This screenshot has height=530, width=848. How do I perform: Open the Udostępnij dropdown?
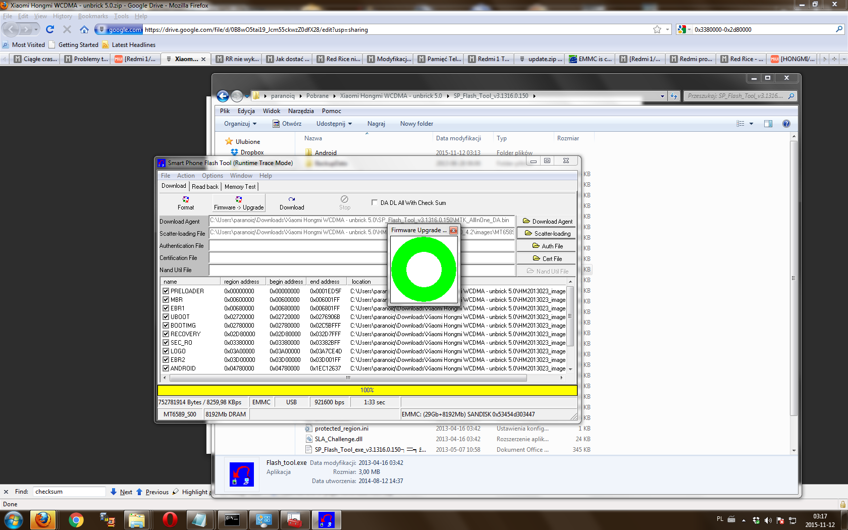pyautogui.click(x=334, y=124)
